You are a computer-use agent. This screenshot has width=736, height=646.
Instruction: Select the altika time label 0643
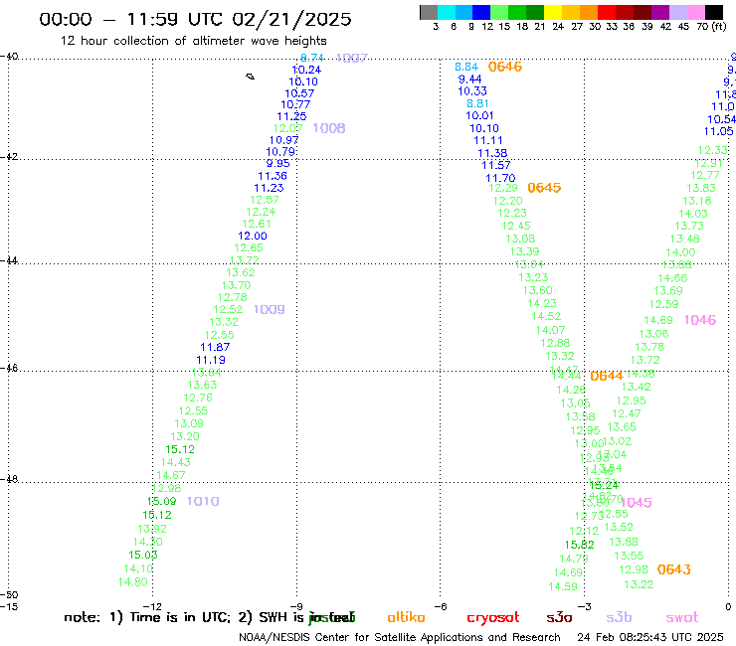coord(673,569)
